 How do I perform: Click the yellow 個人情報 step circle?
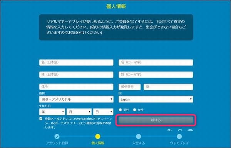98,136
